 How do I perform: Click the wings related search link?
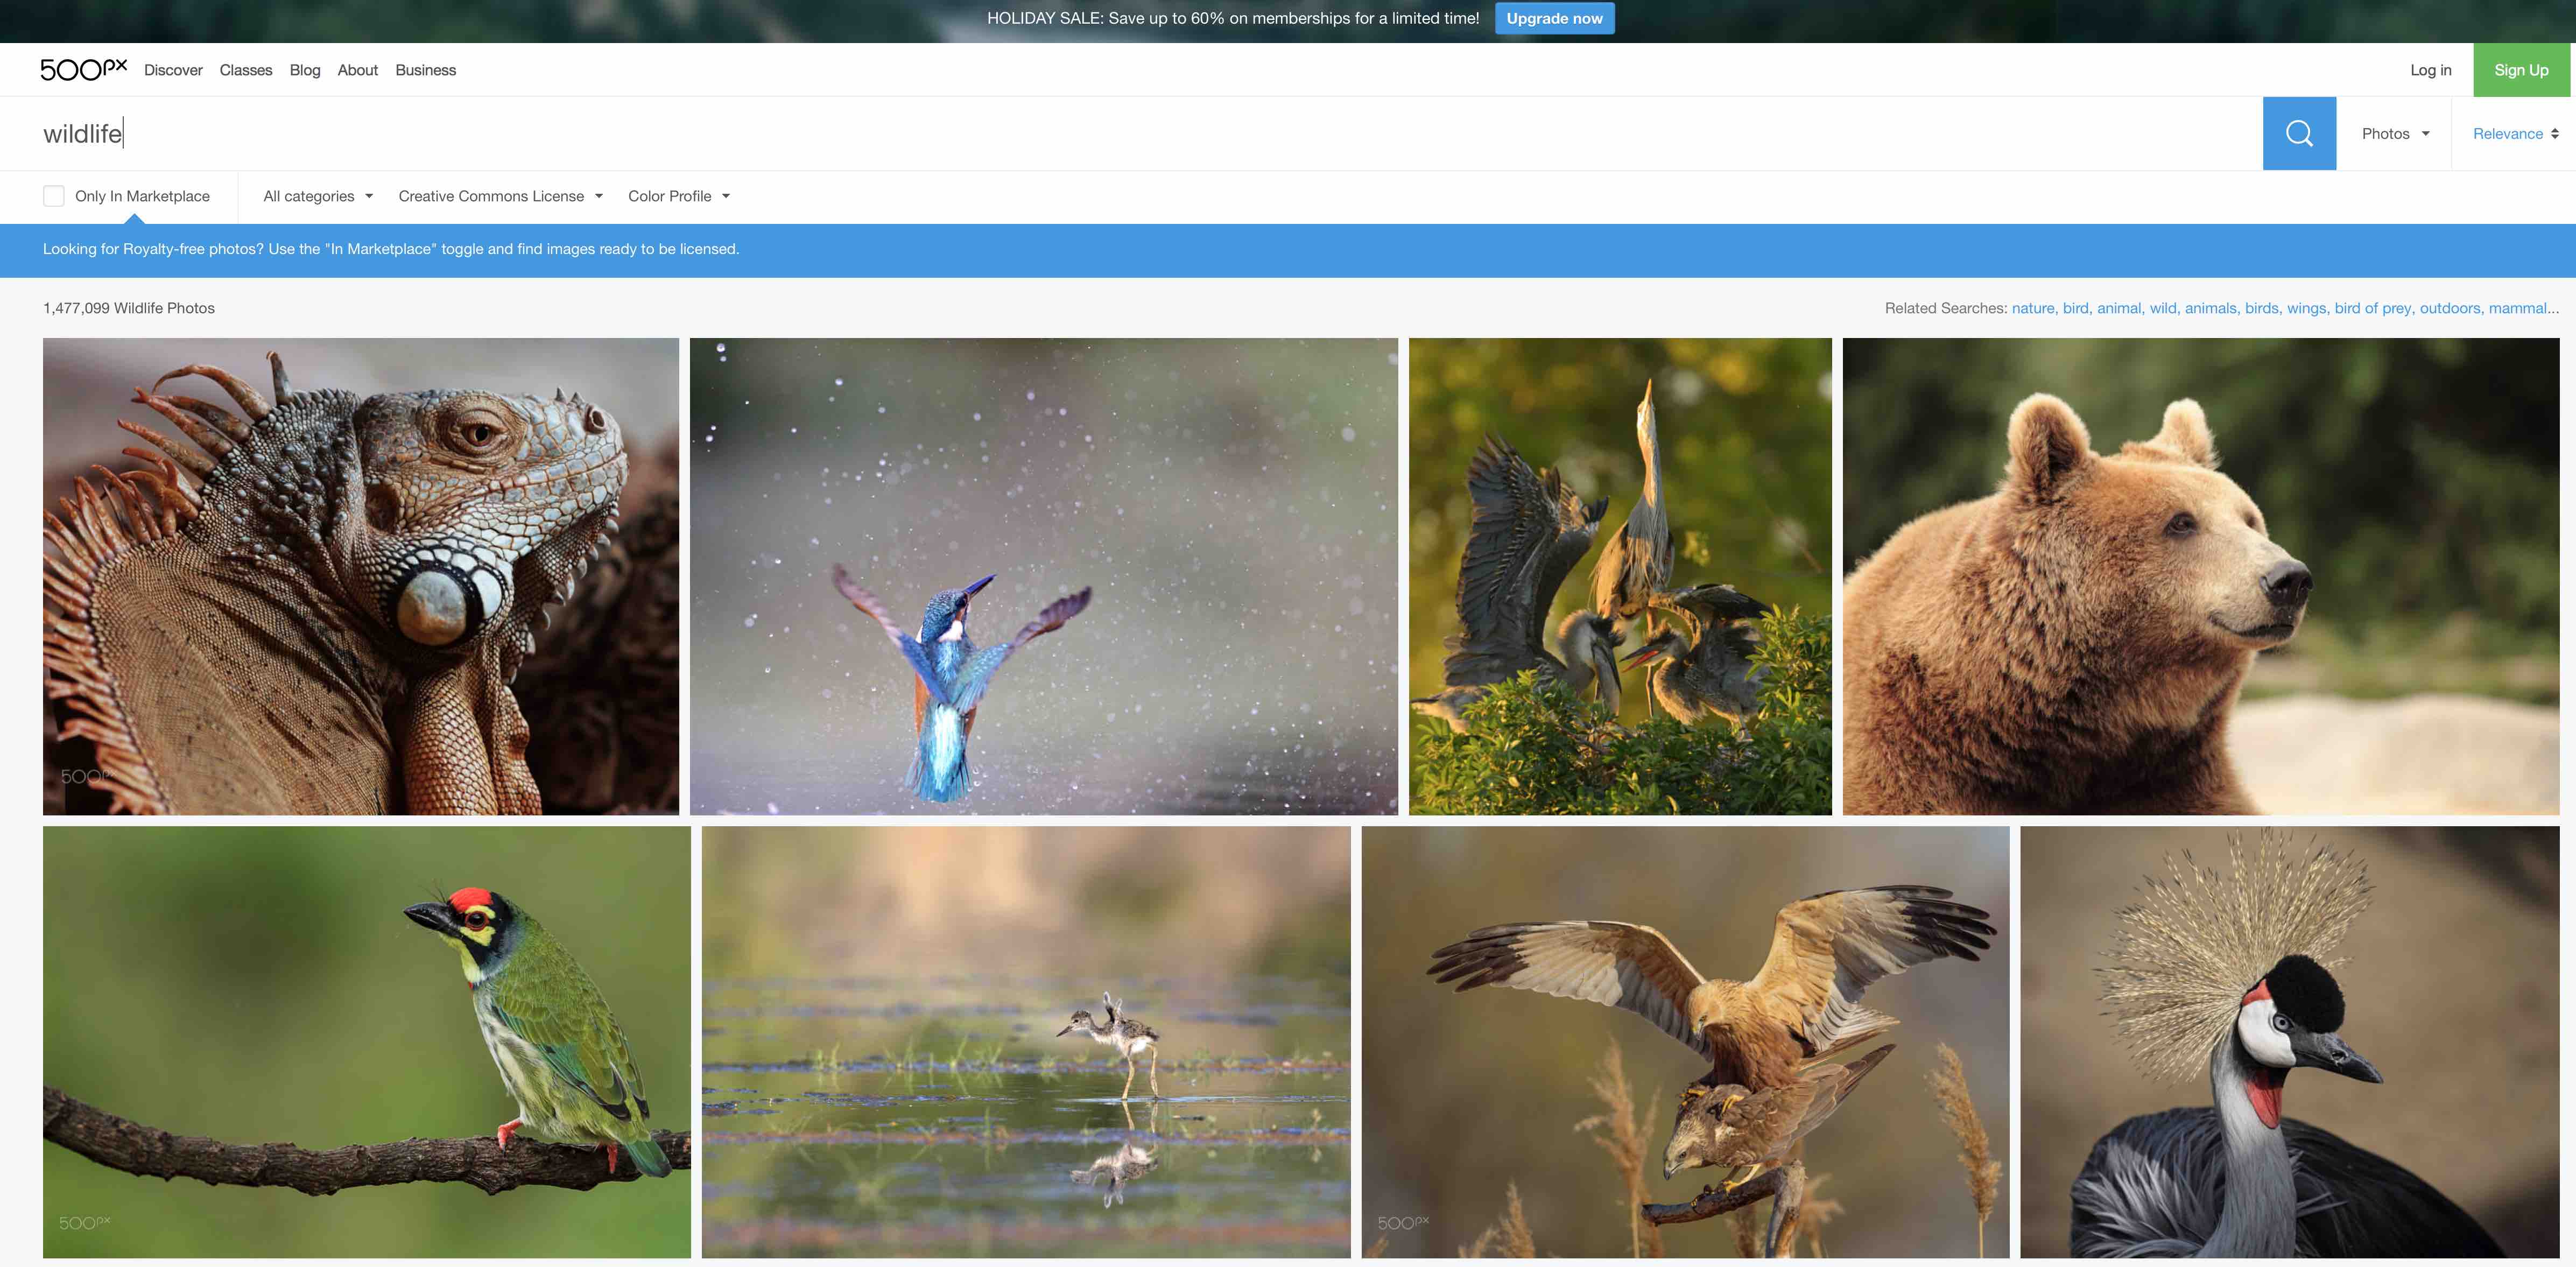pos(2307,308)
